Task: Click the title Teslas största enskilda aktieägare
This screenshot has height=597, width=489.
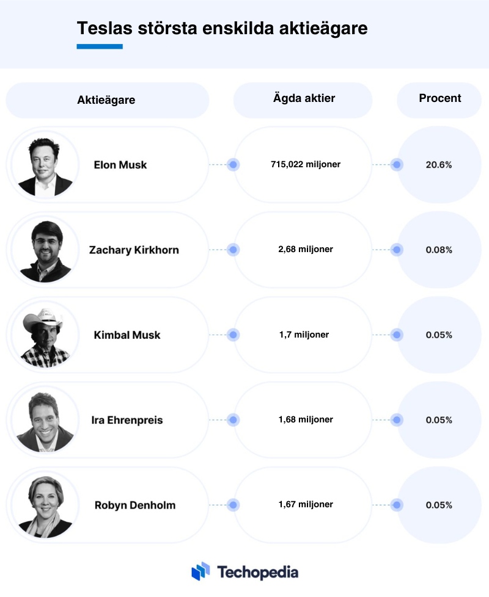Action: coord(222,29)
